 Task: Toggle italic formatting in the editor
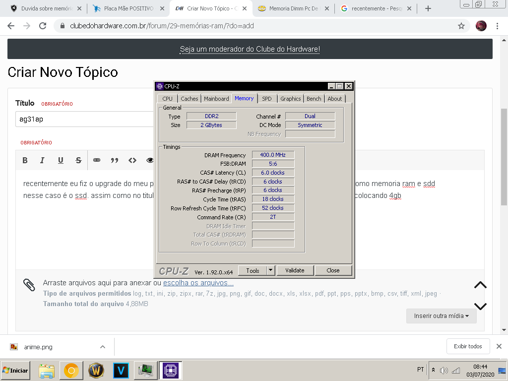pyautogui.click(x=42, y=160)
